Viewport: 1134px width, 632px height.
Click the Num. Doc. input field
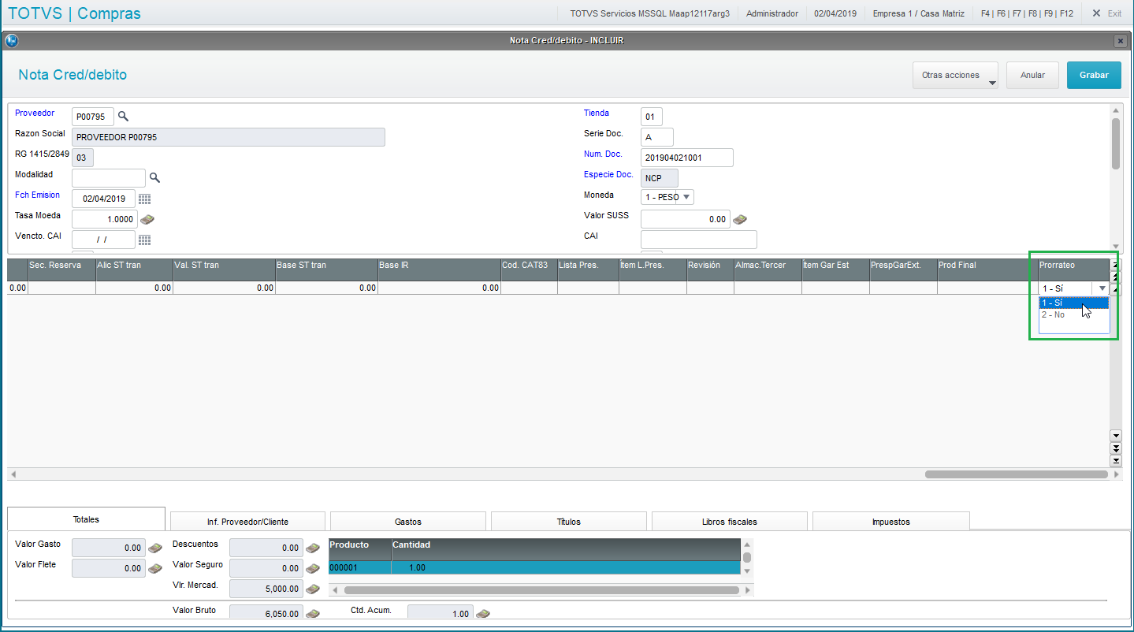pyautogui.click(x=687, y=158)
